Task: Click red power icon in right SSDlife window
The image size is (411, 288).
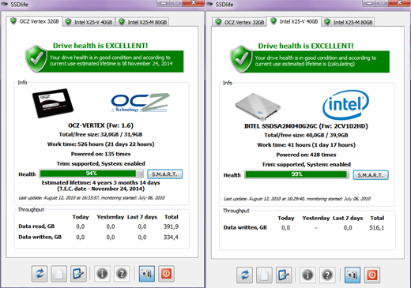Action: 372,275
